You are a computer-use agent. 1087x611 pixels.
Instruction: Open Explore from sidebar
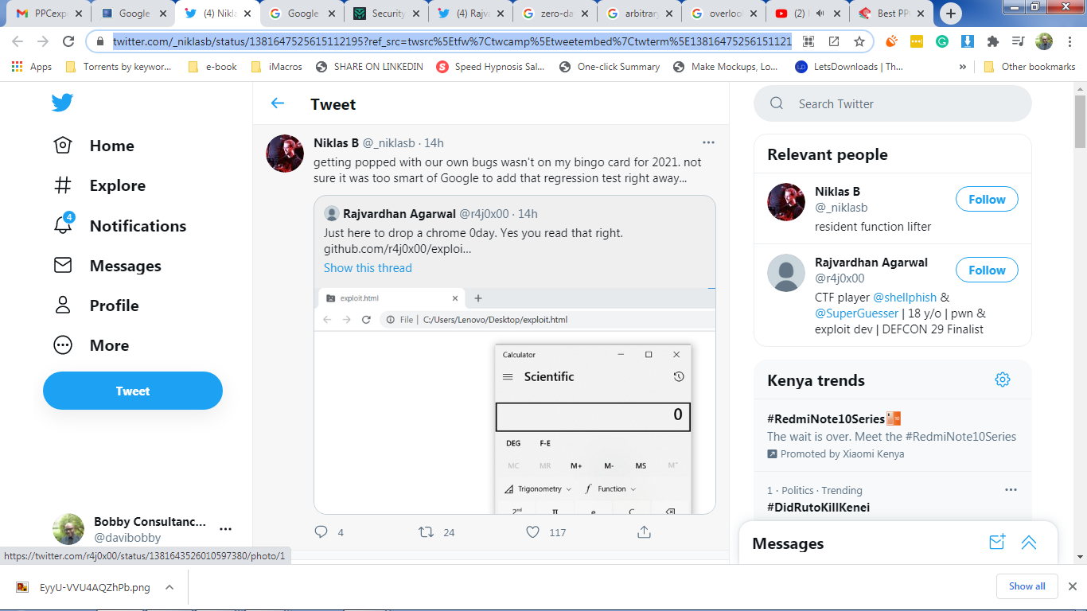[99, 185]
